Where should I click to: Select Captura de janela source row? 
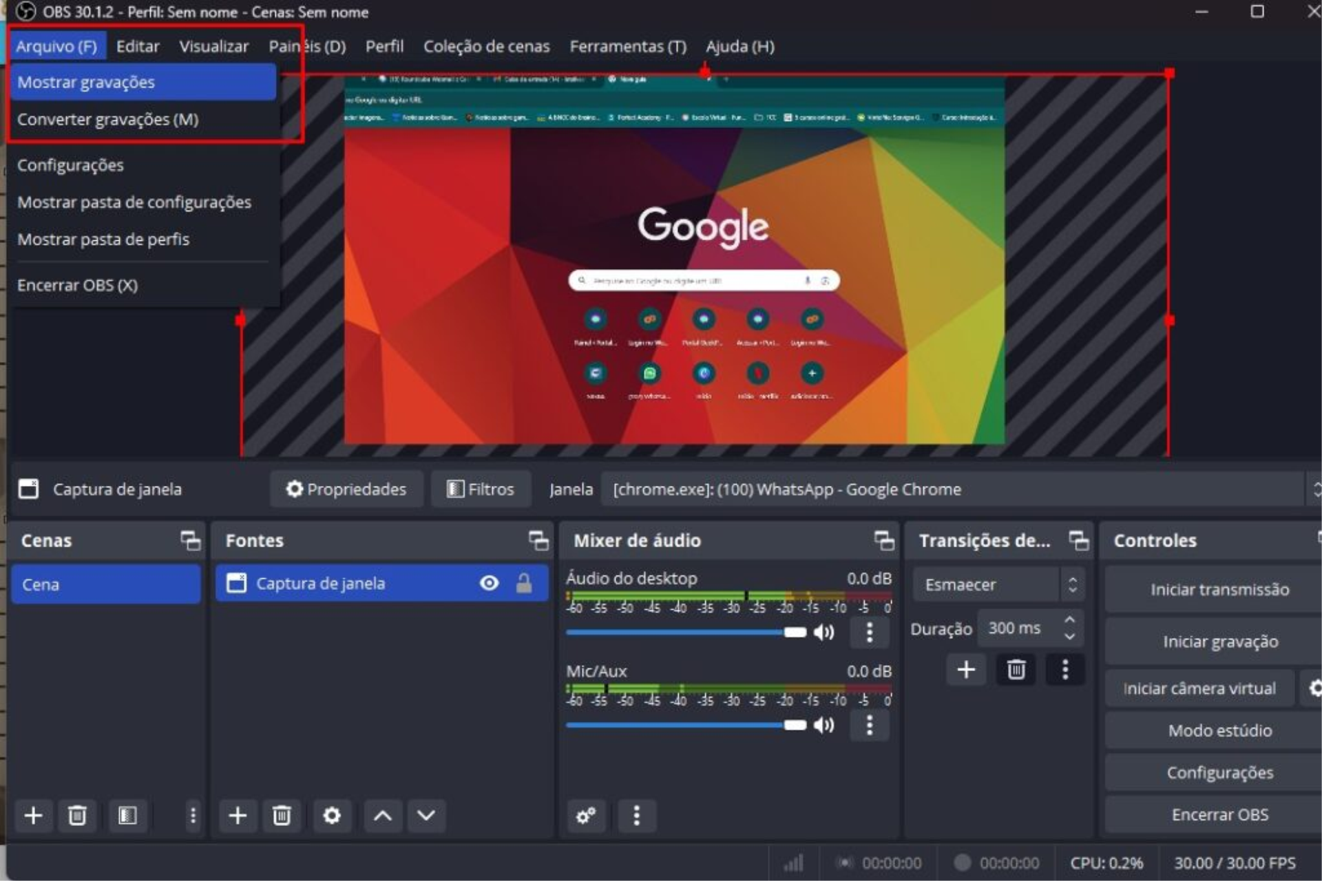[382, 583]
